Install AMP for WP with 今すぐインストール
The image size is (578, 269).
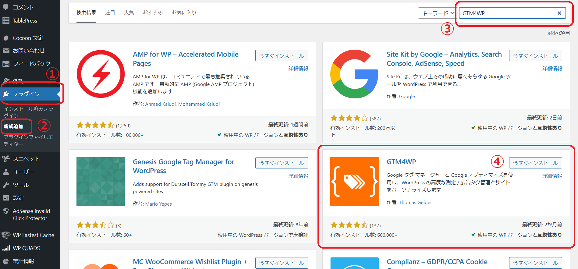(x=282, y=55)
